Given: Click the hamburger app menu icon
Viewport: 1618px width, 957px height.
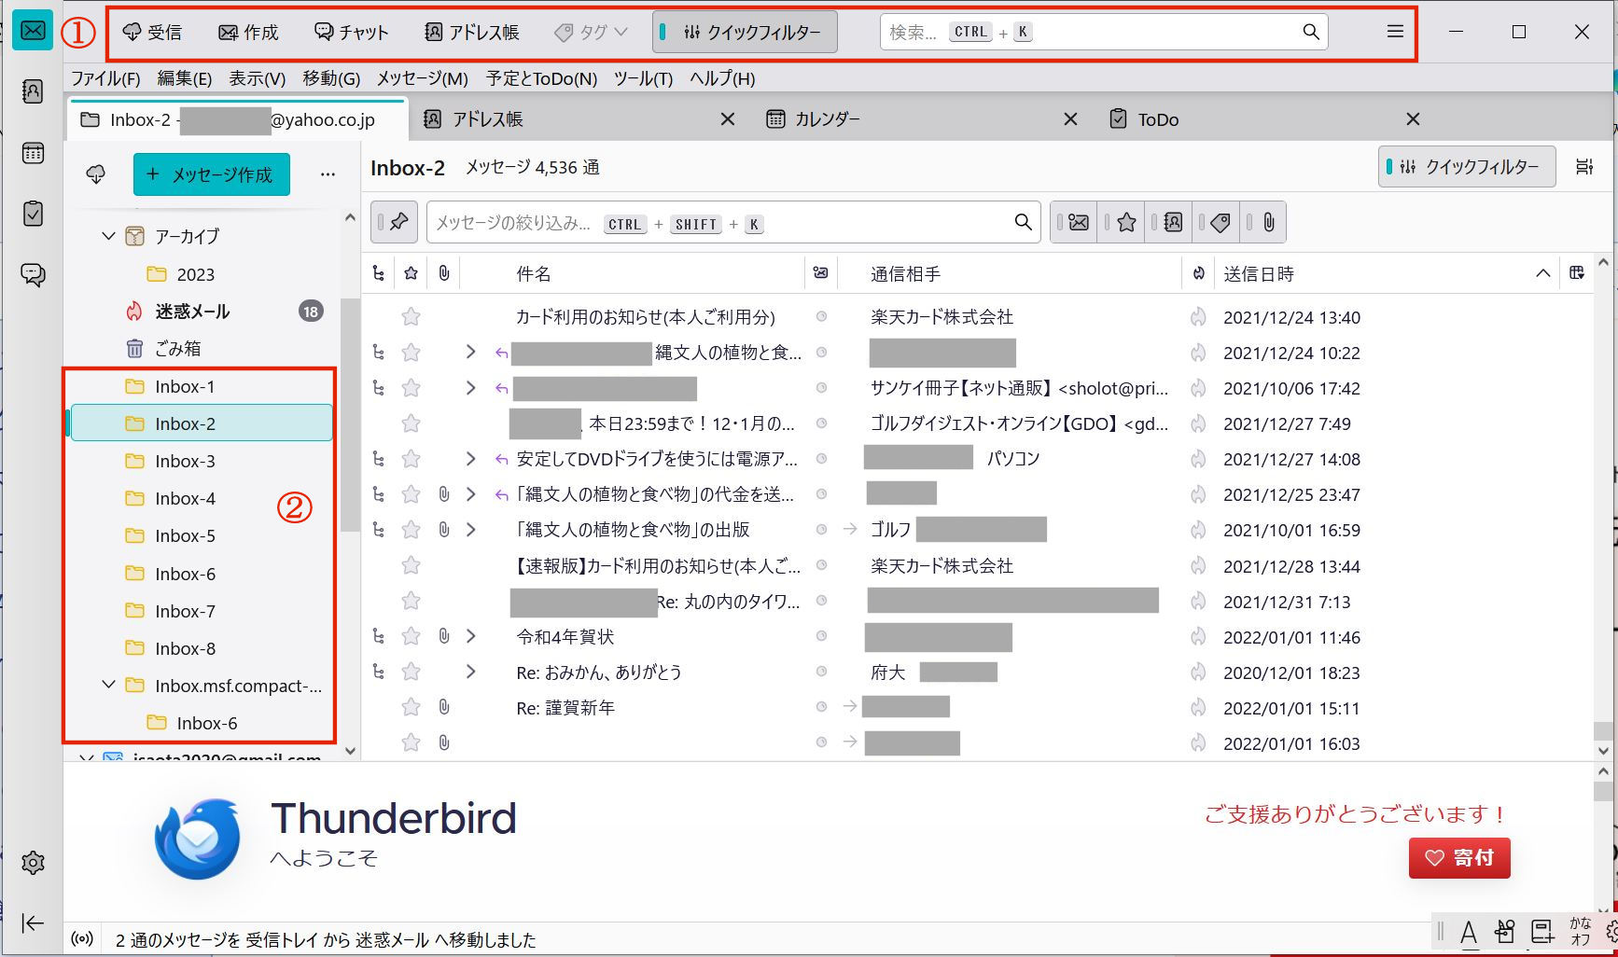Looking at the screenshot, I should coord(1395,32).
